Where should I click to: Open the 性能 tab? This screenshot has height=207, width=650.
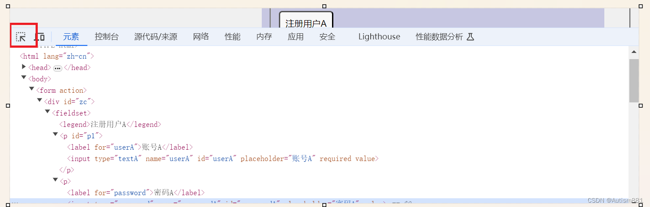point(233,37)
